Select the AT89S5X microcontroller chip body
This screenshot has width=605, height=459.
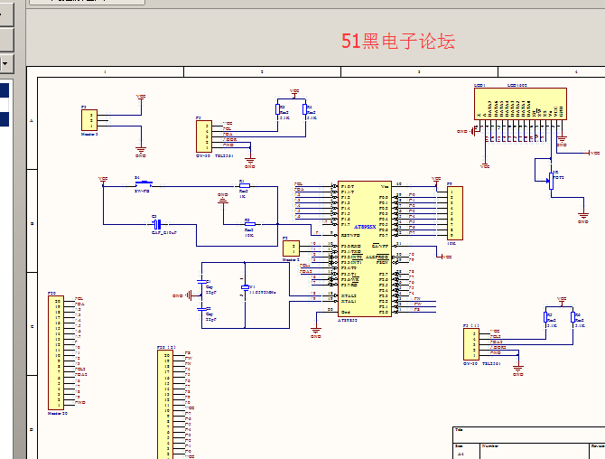pos(365,248)
